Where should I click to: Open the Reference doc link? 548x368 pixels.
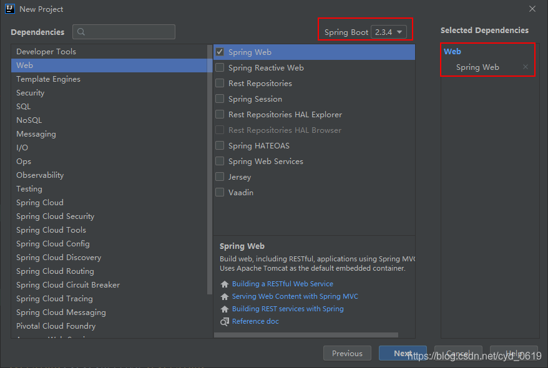pos(255,321)
